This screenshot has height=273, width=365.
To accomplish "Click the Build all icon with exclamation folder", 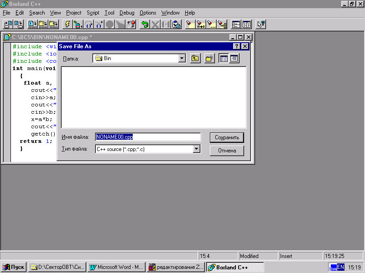I will (x=53, y=25).
